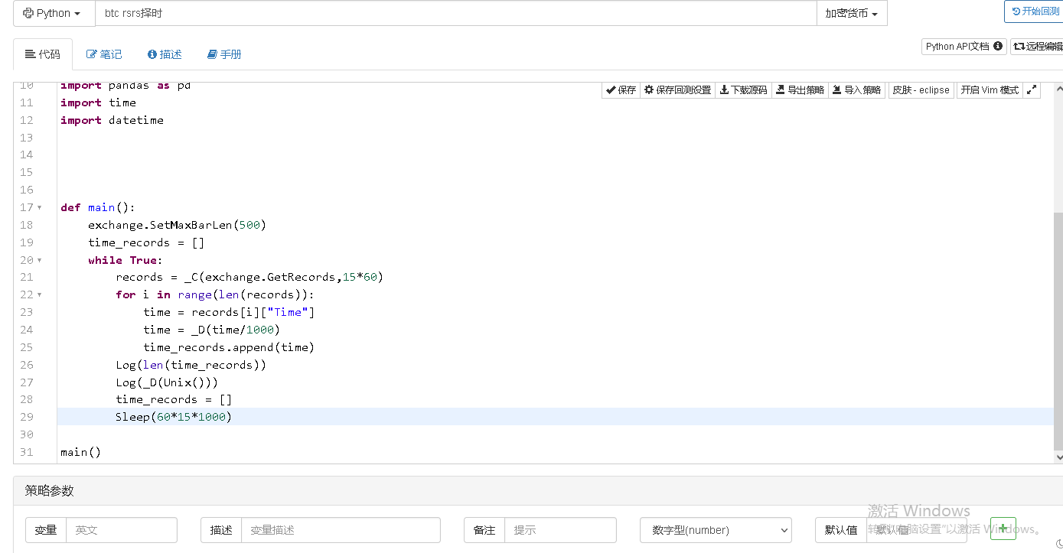
Task: Fold the for loop at line 22
Action: pyautogui.click(x=40, y=295)
